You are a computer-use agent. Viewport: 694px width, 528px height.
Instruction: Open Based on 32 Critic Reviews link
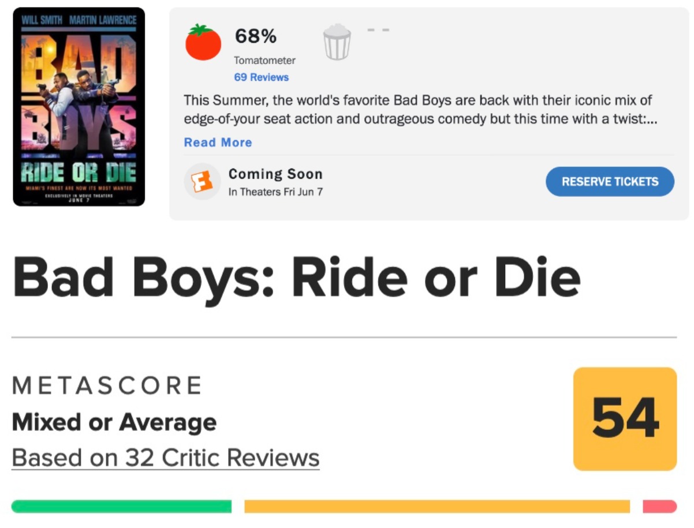point(166,458)
